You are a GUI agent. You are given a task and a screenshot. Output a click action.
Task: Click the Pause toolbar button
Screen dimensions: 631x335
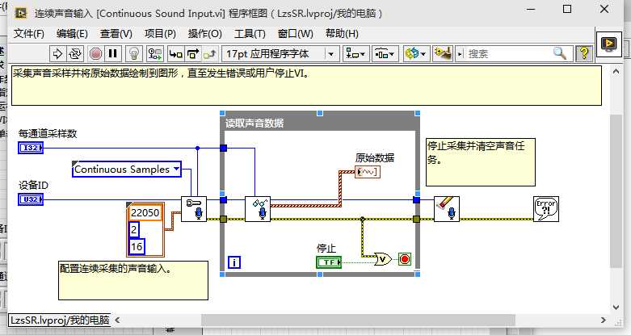(x=112, y=53)
